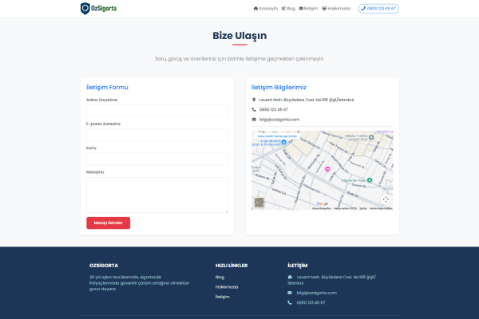
Task: Click the envelope icon in contact info card
Action: 254,120
